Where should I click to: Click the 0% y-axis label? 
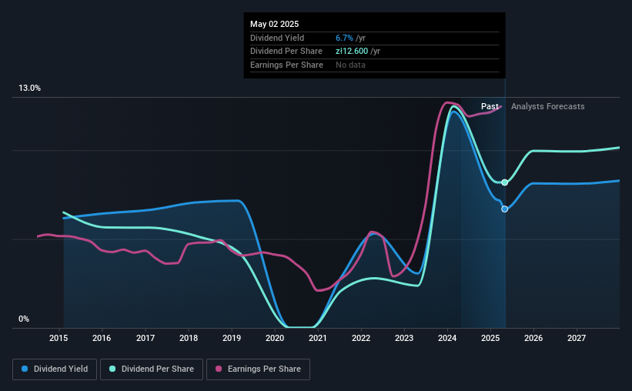click(x=24, y=319)
